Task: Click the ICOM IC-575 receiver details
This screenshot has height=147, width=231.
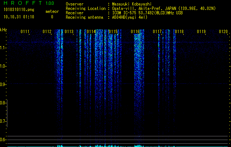Action: pos(147,13)
